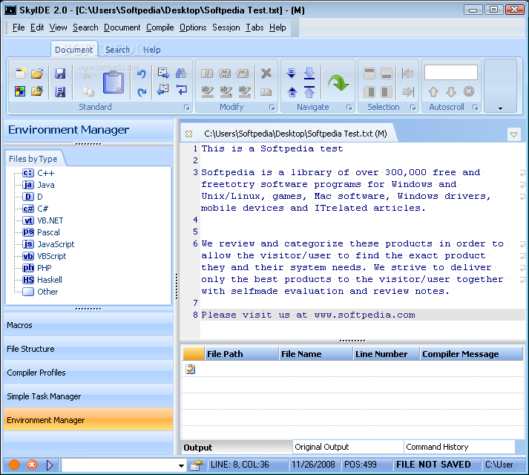Open the Simple Task Manager panel
The height and width of the screenshot is (475, 529).
(88, 396)
